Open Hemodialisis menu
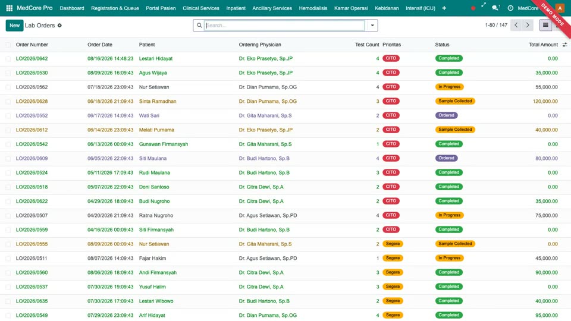Image resolution: width=571 pixels, height=321 pixels. coord(313,8)
